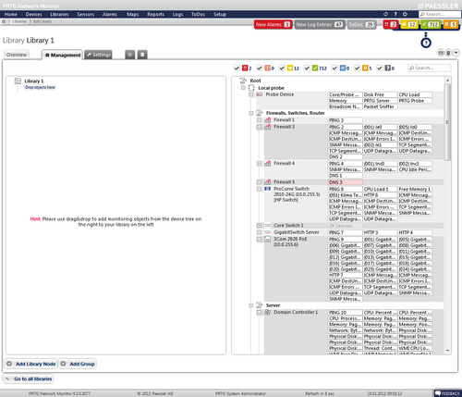The height and width of the screenshot is (397, 462).
Task: Open the round help circle below the status badges
Action: pyautogui.click(x=426, y=43)
